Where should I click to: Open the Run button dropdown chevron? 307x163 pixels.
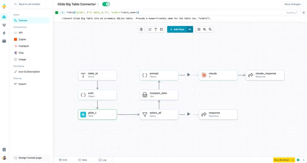[293, 160]
